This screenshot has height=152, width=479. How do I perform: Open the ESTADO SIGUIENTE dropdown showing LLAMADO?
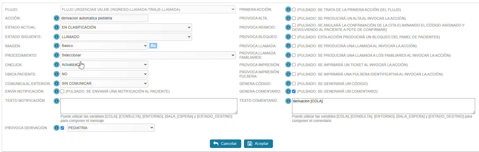pyautogui.click(x=126, y=37)
